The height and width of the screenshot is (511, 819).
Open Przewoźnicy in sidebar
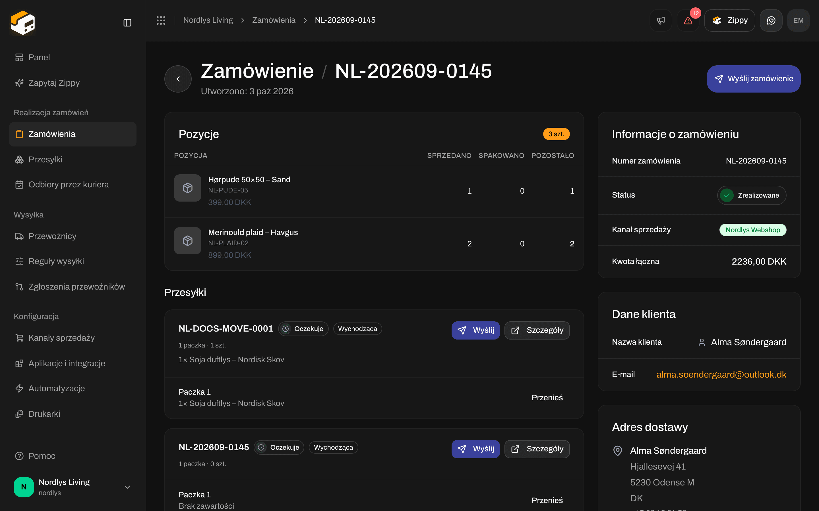(73, 236)
